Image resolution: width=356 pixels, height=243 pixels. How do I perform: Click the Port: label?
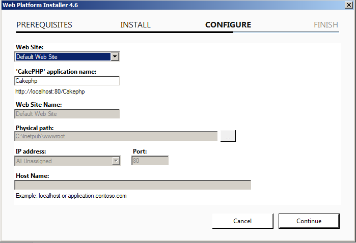[140, 151]
